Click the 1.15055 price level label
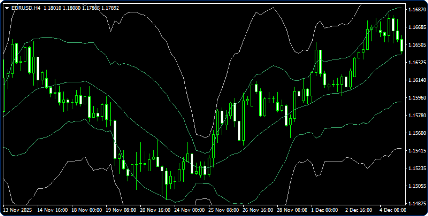The width and height of the screenshot is (428, 216). click(x=416, y=186)
